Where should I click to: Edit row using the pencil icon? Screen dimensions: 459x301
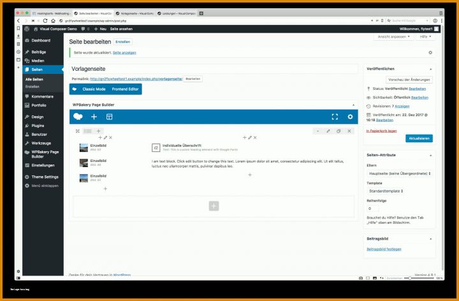328,131
